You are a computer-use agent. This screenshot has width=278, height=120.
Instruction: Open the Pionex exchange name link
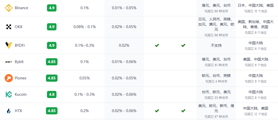pyautogui.click(x=21, y=78)
